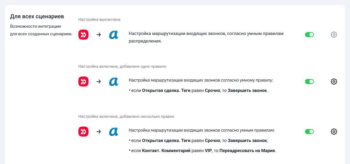This screenshot has height=164, width=350.
Task: Toggle switch under "Настройка выключена"
Action: 309,35
